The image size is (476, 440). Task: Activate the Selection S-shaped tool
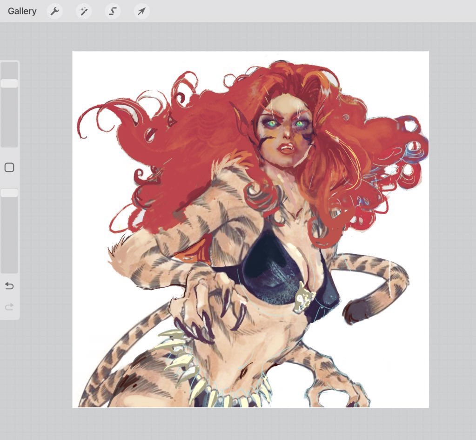pos(113,11)
